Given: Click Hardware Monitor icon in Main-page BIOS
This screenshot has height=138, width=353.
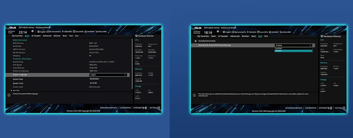Looking at the screenshot, I should click(136, 36).
